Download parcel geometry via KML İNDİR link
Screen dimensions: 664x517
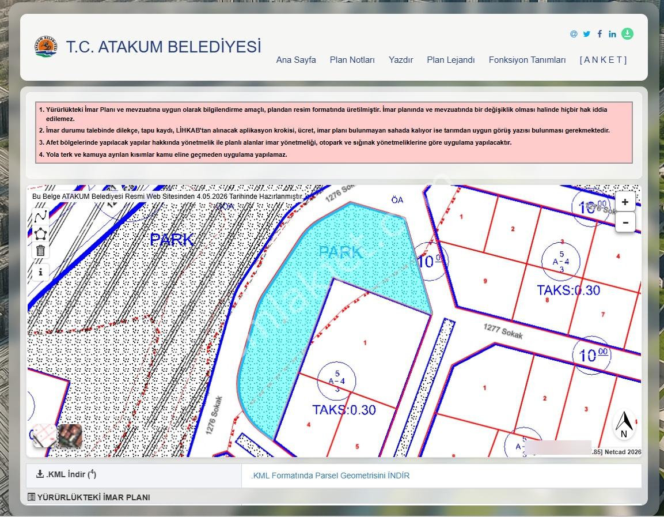coord(331,476)
